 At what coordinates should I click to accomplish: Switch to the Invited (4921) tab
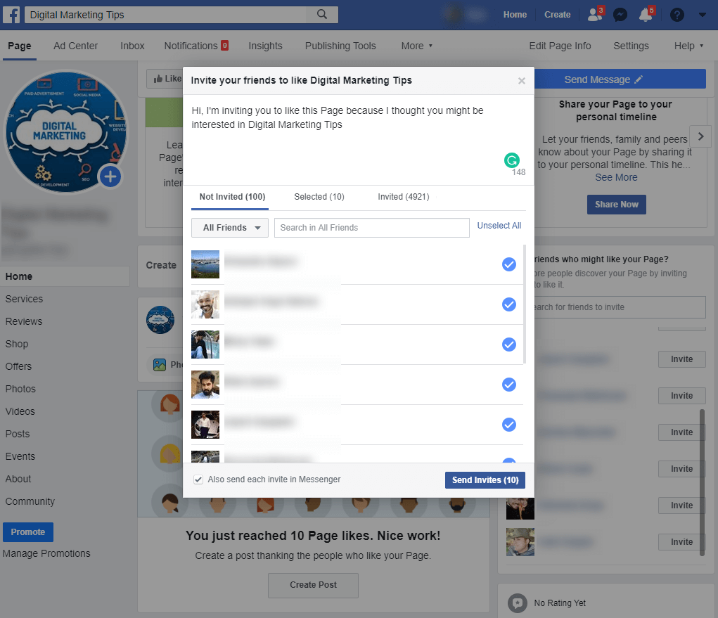pyautogui.click(x=403, y=197)
